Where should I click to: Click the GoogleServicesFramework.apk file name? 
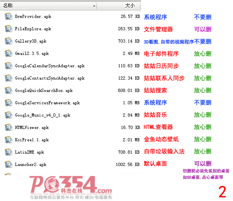point(47,103)
